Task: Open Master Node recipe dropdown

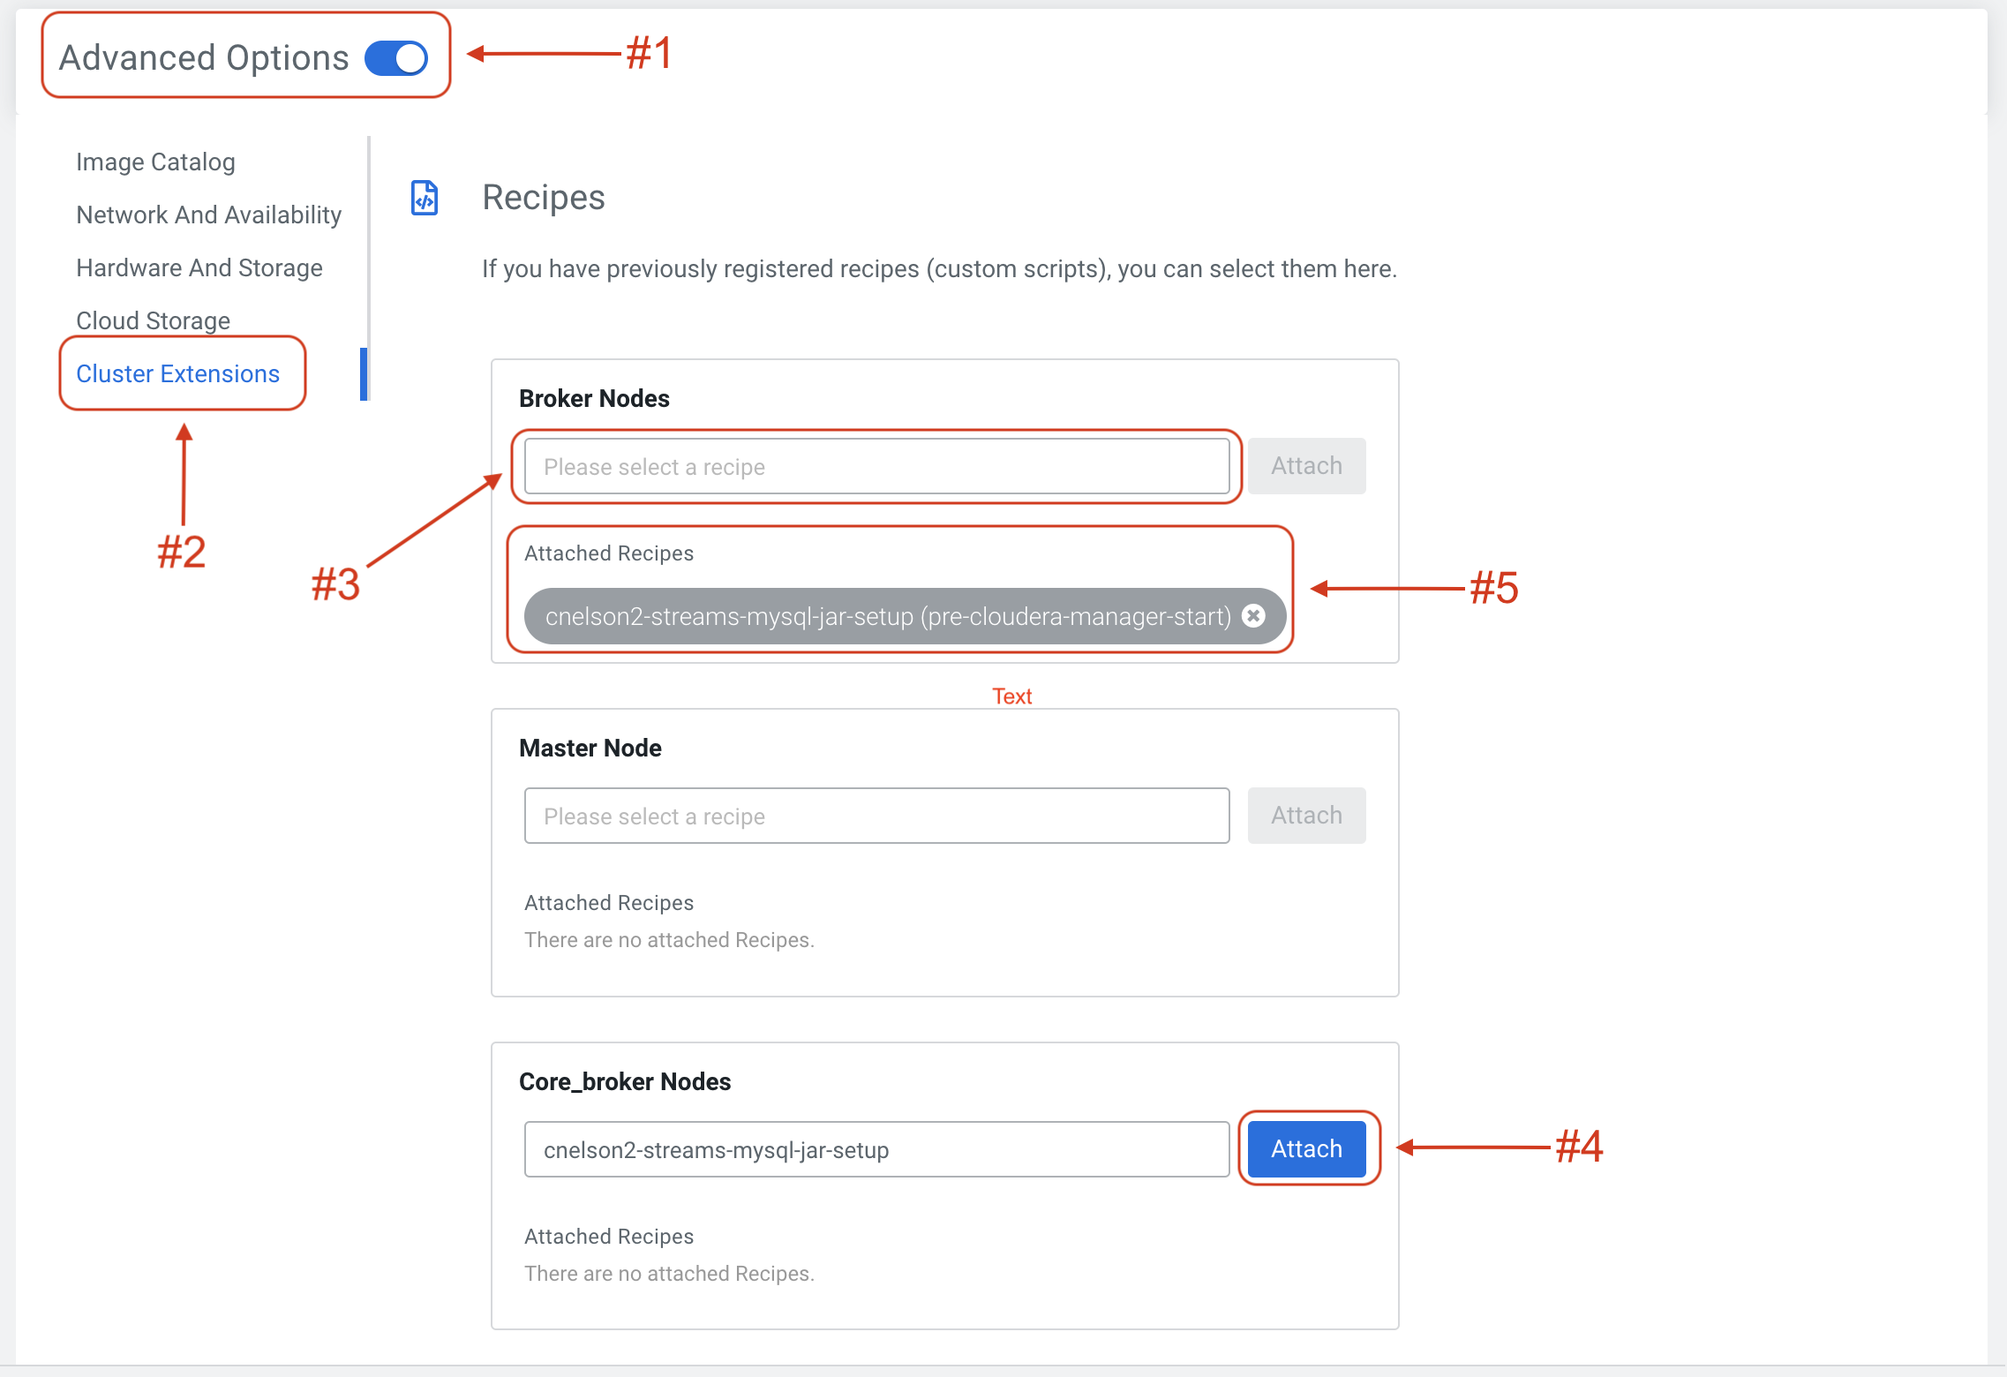Action: tap(876, 816)
